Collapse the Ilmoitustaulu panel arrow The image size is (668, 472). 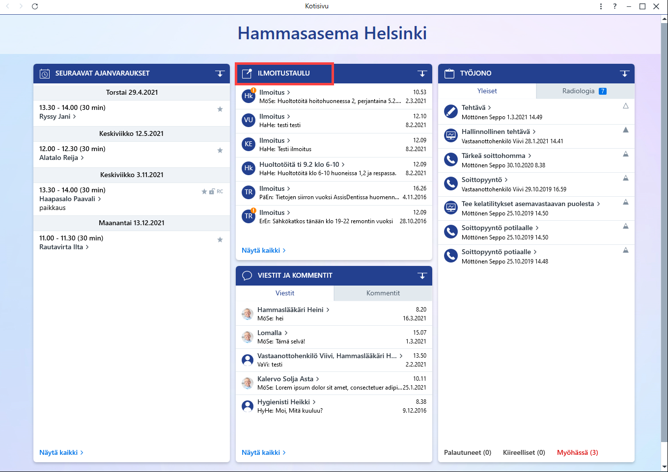[x=422, y=74]
